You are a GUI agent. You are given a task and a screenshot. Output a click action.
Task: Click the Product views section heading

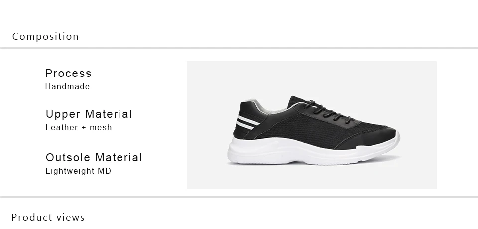point(48,217)
